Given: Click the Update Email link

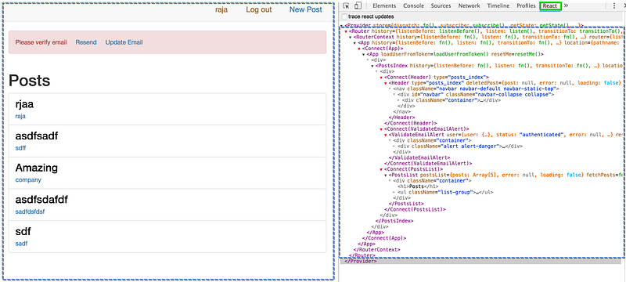Looking at the screenshot, I should (x=124, y=42).
